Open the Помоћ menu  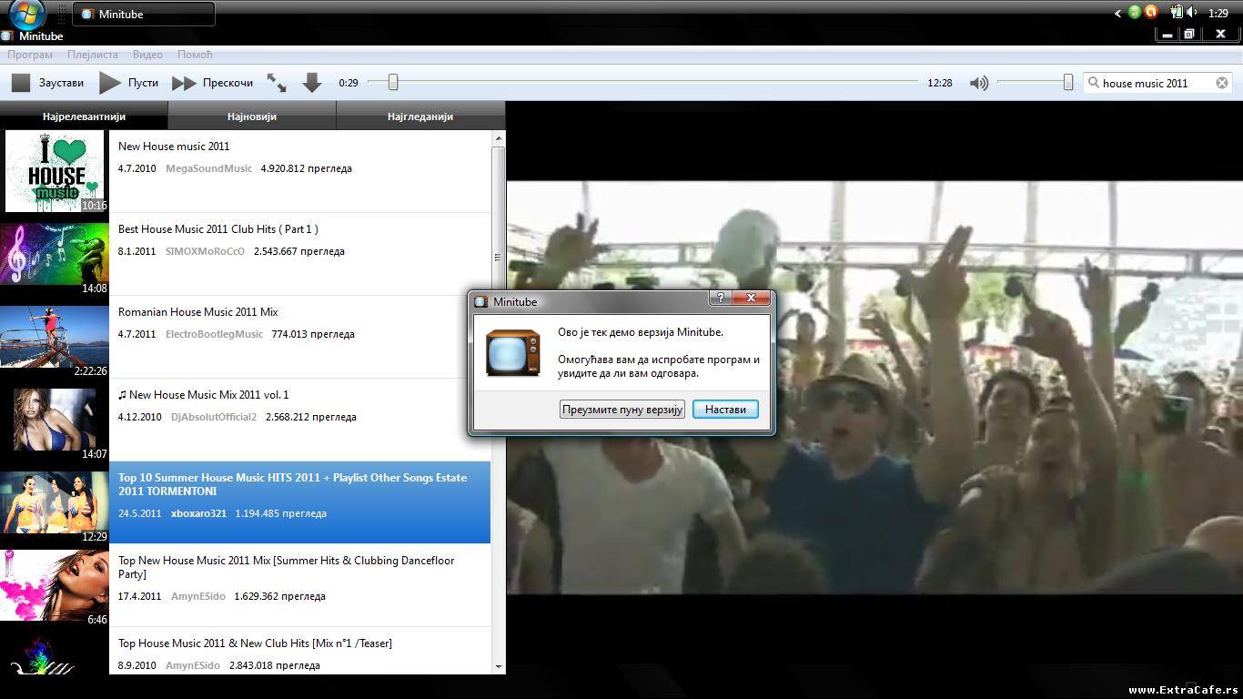click(x=195, y=55)
